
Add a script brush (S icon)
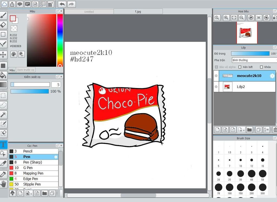[x=37, y=193]
